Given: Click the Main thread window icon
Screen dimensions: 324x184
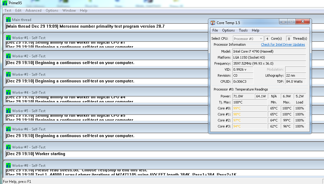Looking at the screenshot, I should 8,20.
